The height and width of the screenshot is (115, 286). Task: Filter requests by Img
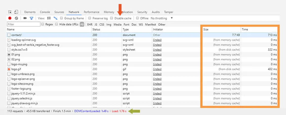(109, 24)
